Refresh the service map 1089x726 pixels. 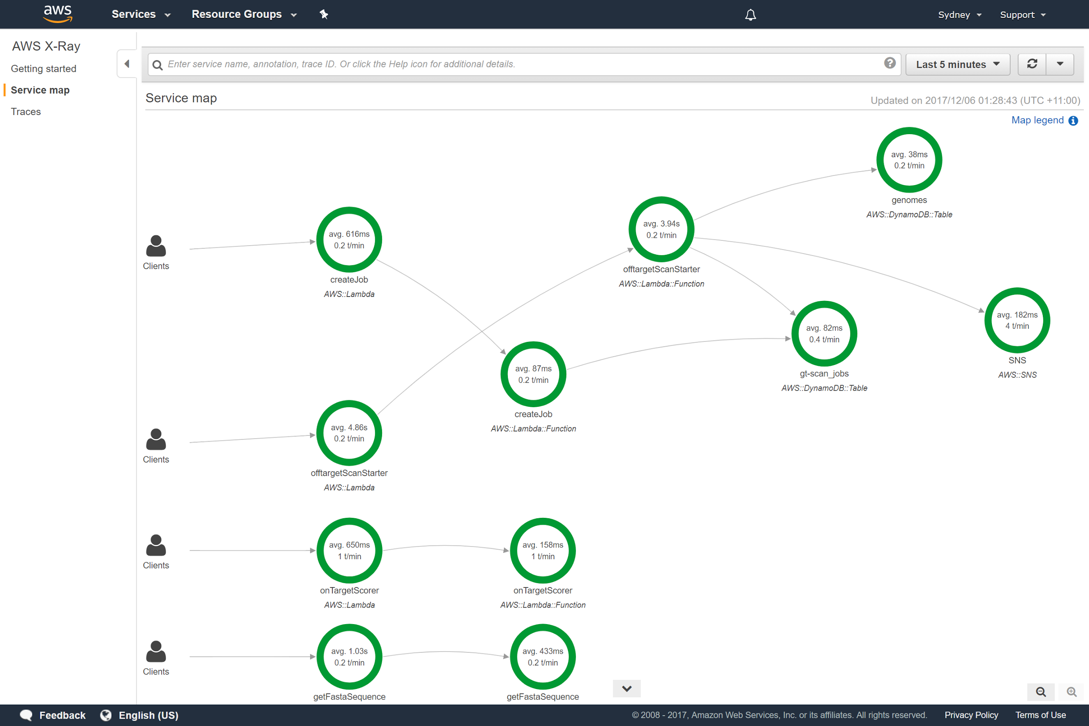point(1032,64)
